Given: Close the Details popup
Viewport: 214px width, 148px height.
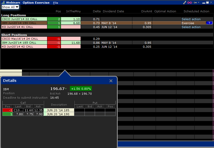Looking at the screenshot, I should [111, 81].
